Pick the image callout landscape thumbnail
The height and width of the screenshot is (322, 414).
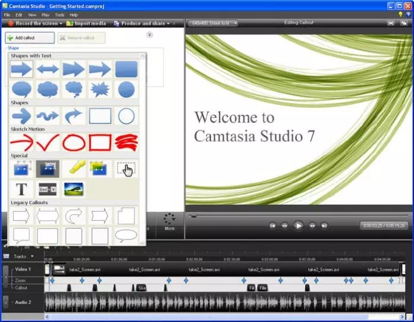tap(74, 189)
